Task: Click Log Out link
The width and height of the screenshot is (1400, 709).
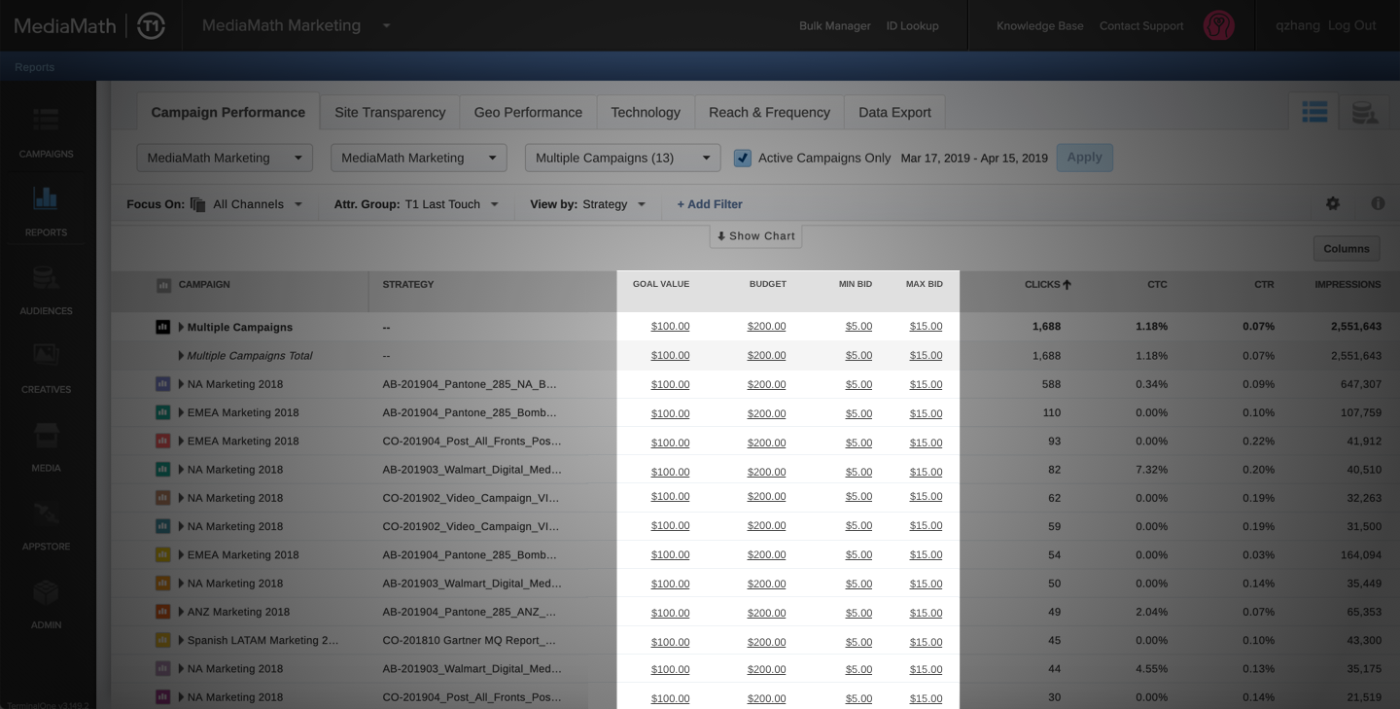Action: click(x=1352, y=26)
